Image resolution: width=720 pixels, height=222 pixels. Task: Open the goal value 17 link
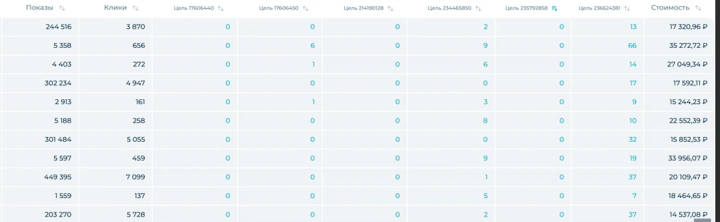pyautogui.click(x=634, y=83)
